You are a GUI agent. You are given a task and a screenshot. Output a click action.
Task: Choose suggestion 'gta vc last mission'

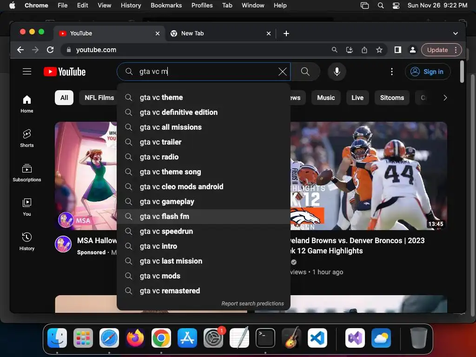pyautogui.click(x=204, y=261)
